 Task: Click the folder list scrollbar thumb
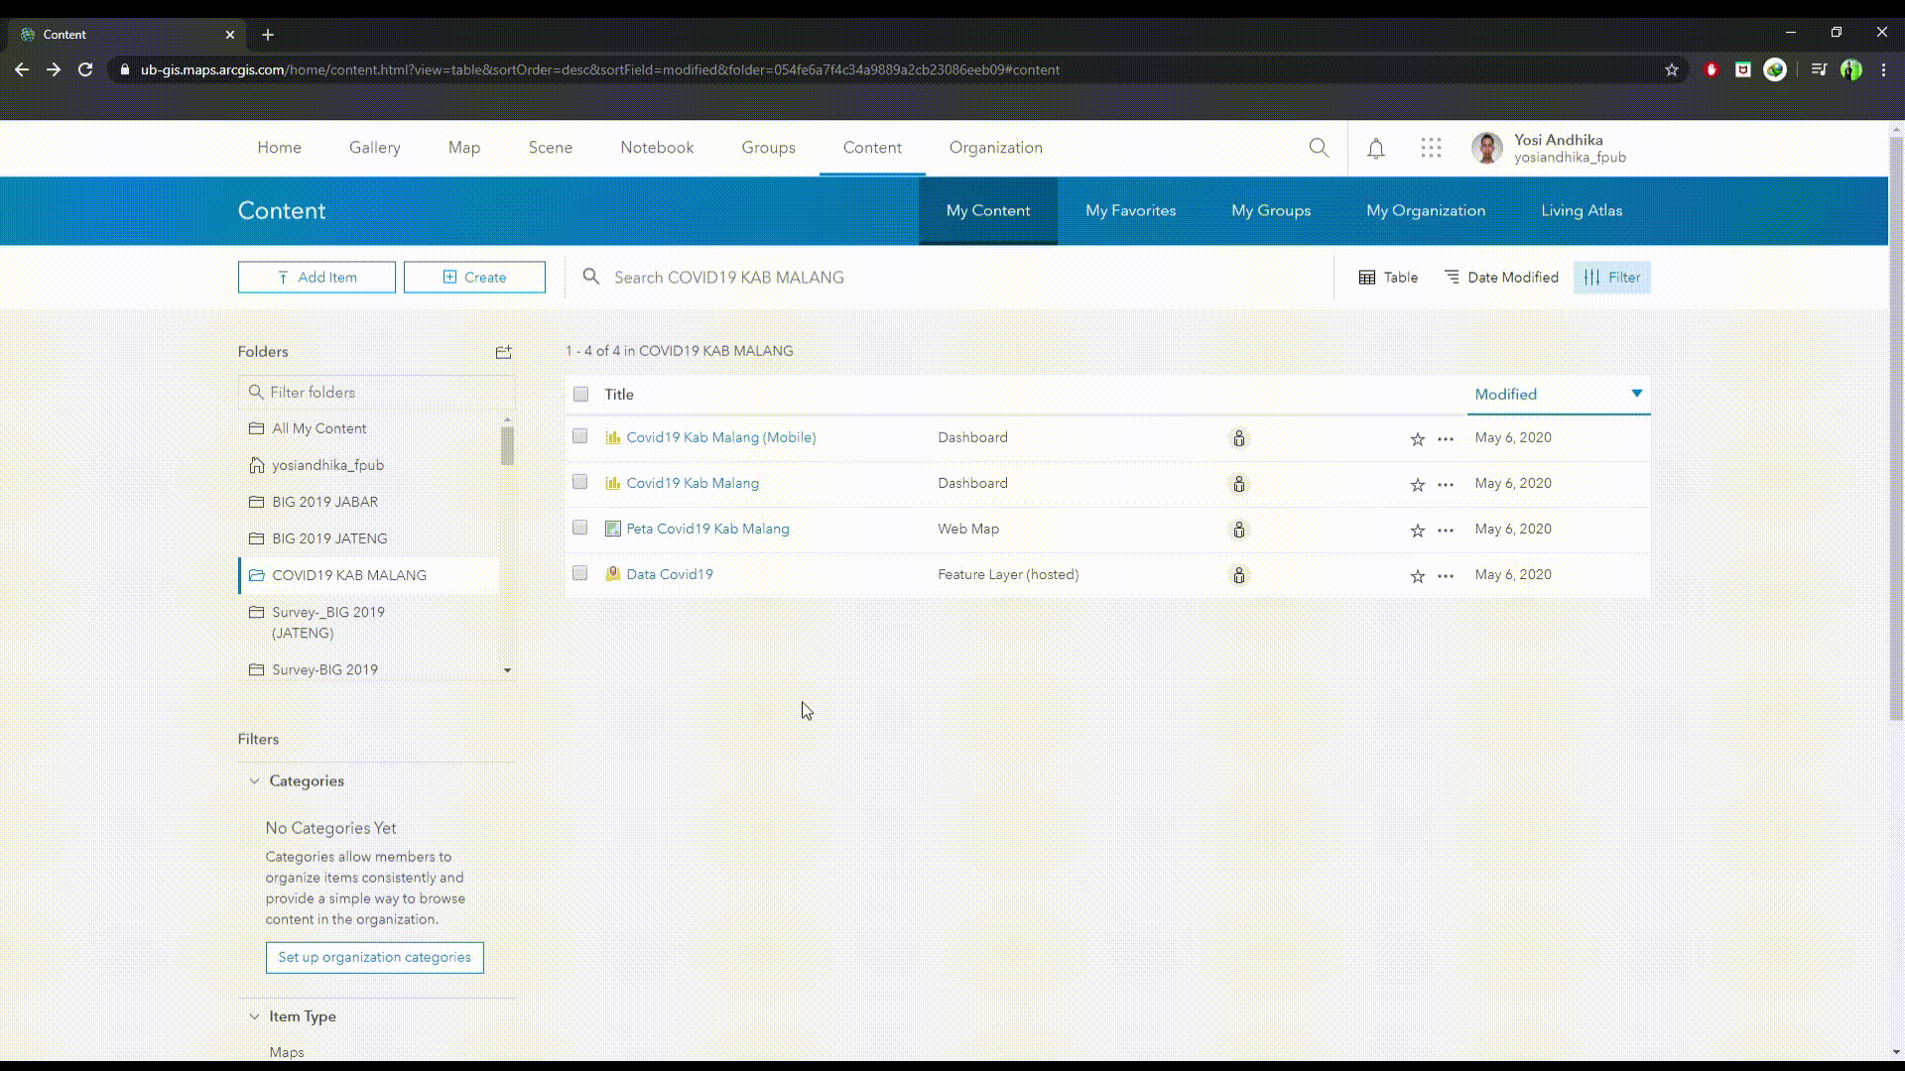[507, 446]
